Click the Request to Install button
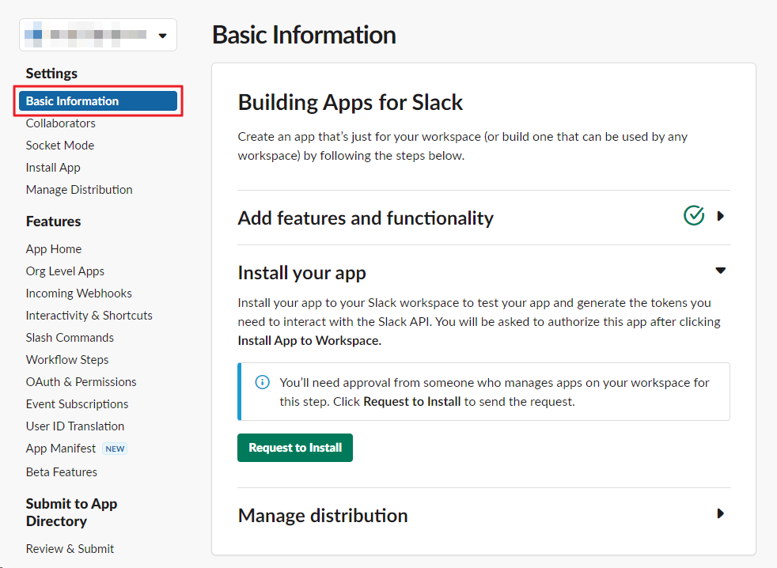 coord(295,448)
